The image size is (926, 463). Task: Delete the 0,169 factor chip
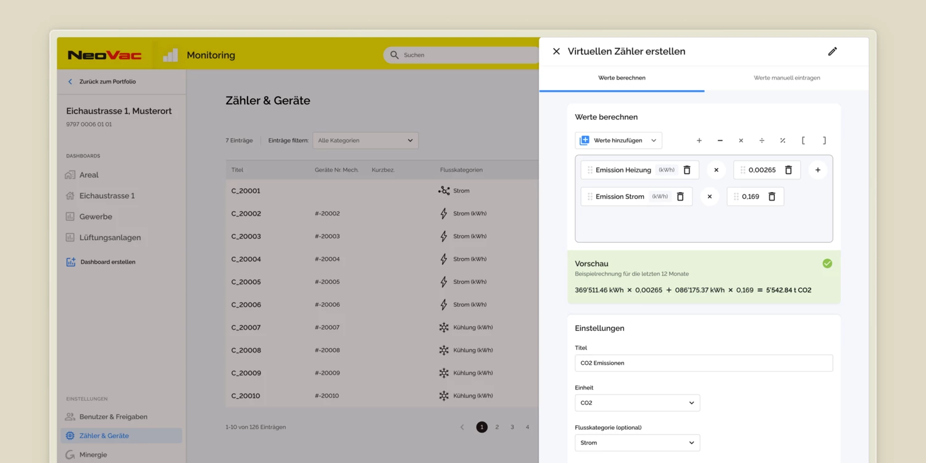(x=772, y=196)
